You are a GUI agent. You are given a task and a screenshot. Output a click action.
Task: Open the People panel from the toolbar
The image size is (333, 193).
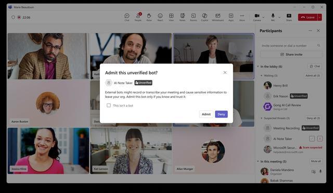click(x=138, y=17)
